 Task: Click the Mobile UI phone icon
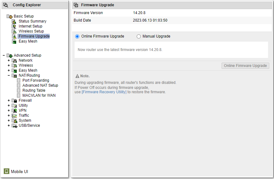pyautogui.click(x=6, y=171)
